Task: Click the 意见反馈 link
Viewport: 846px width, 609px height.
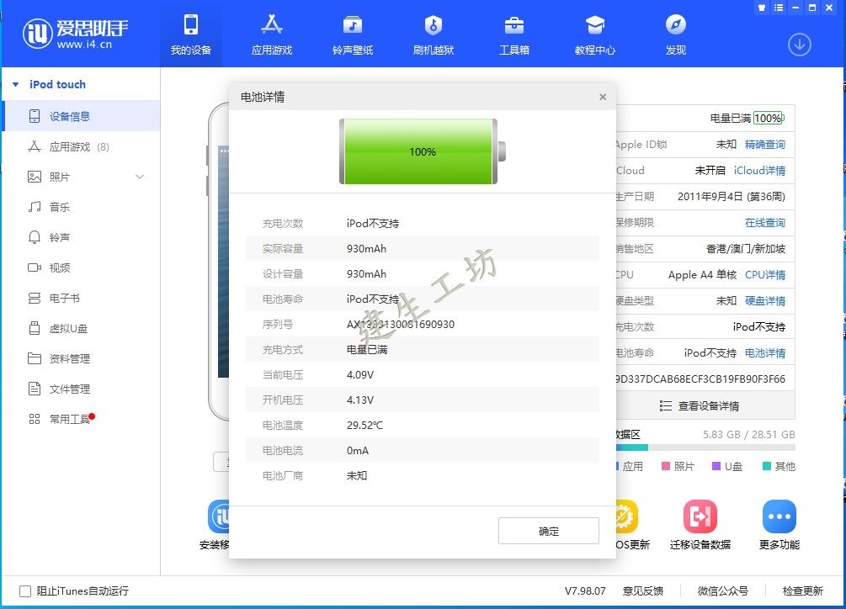Action: (x=642, y=591)
